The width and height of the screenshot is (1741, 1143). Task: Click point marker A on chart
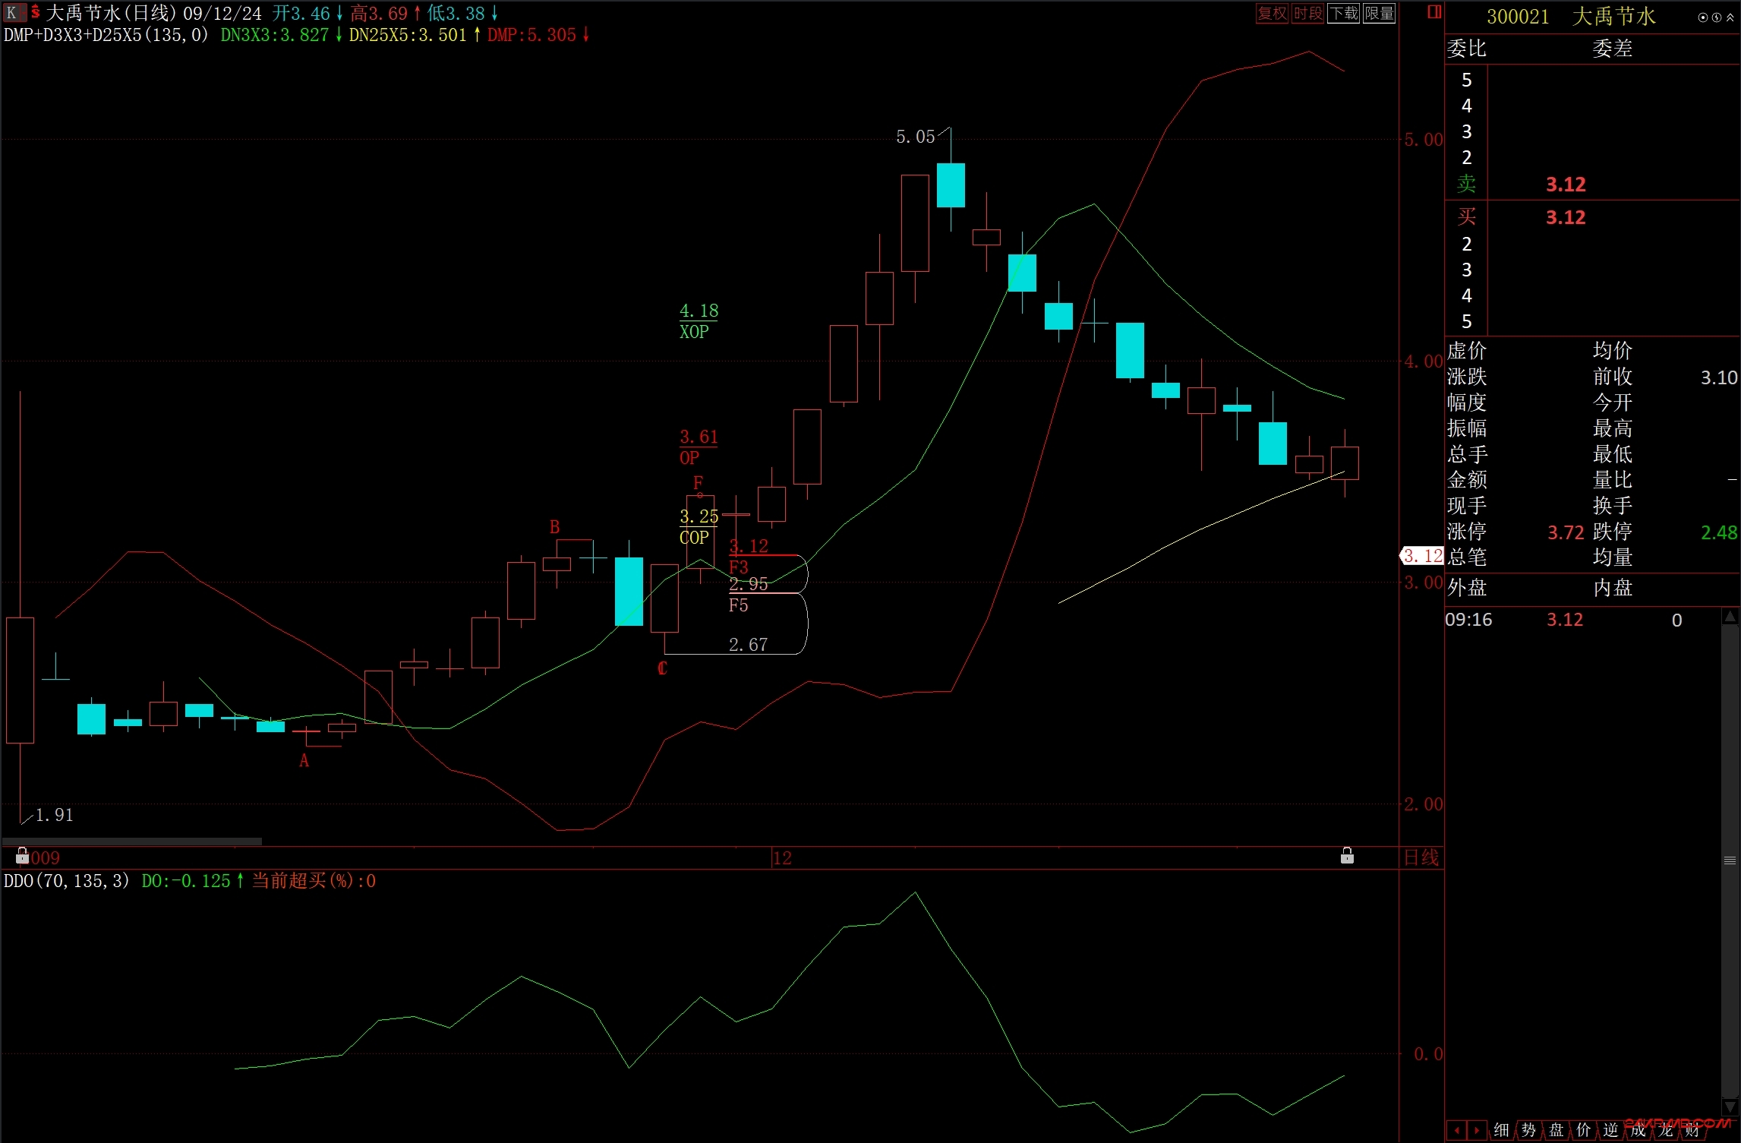click(304, 760)
